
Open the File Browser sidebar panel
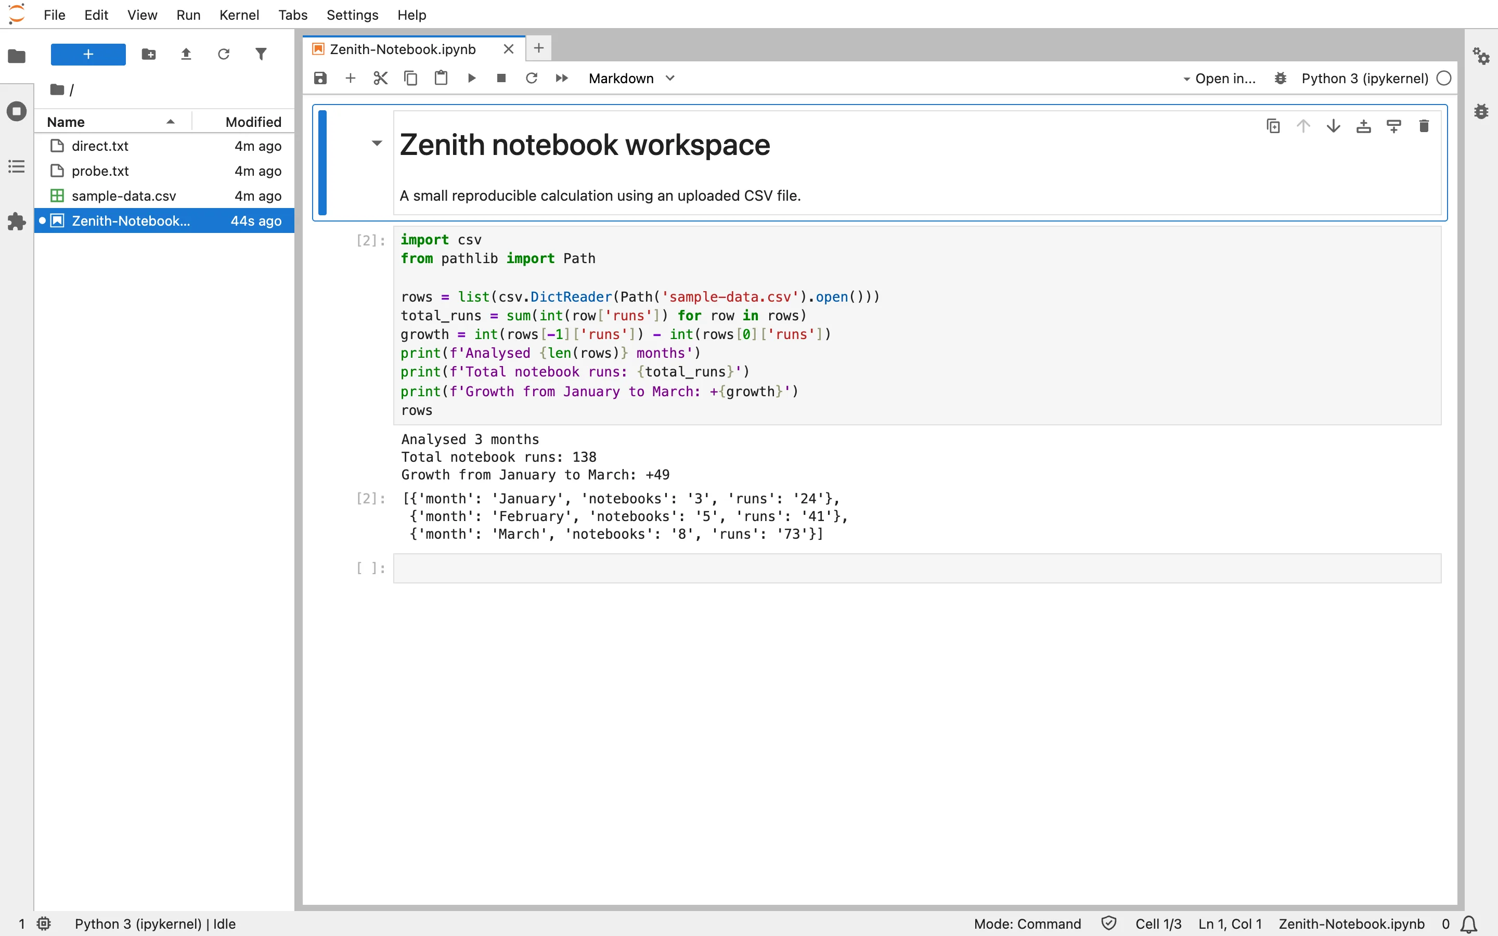17,56
